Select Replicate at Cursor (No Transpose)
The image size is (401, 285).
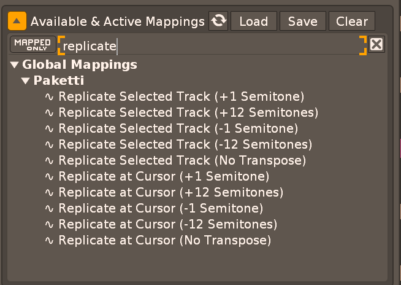164,240
